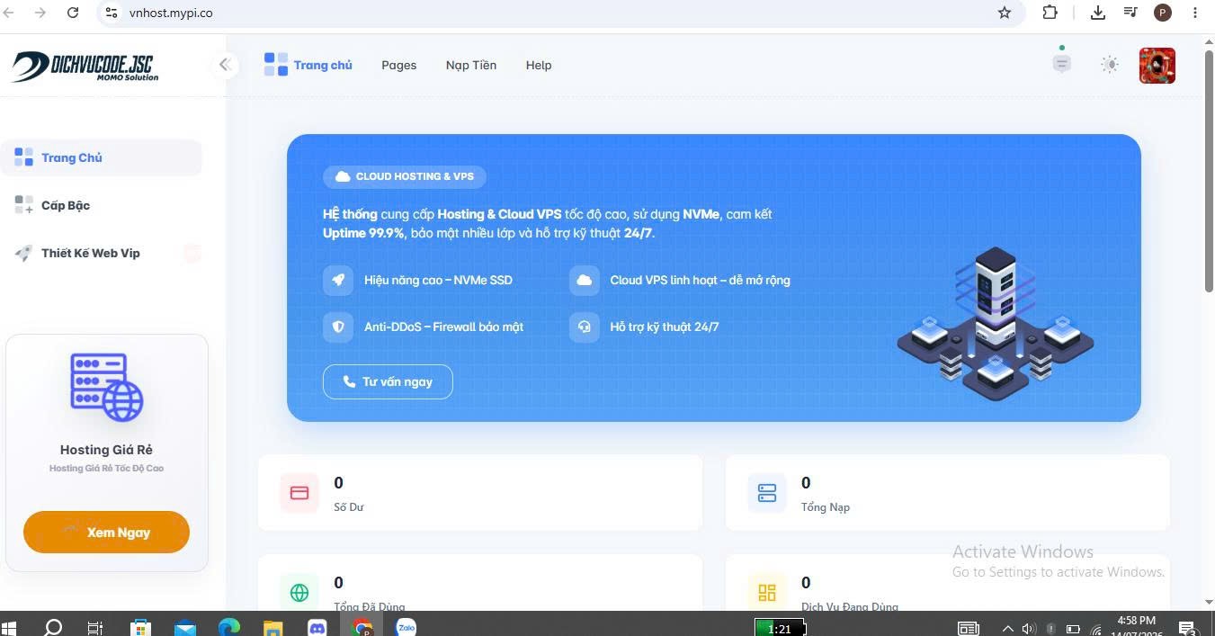
Task: Open the notifications chat icon
Action: [x=1062, y=64]
